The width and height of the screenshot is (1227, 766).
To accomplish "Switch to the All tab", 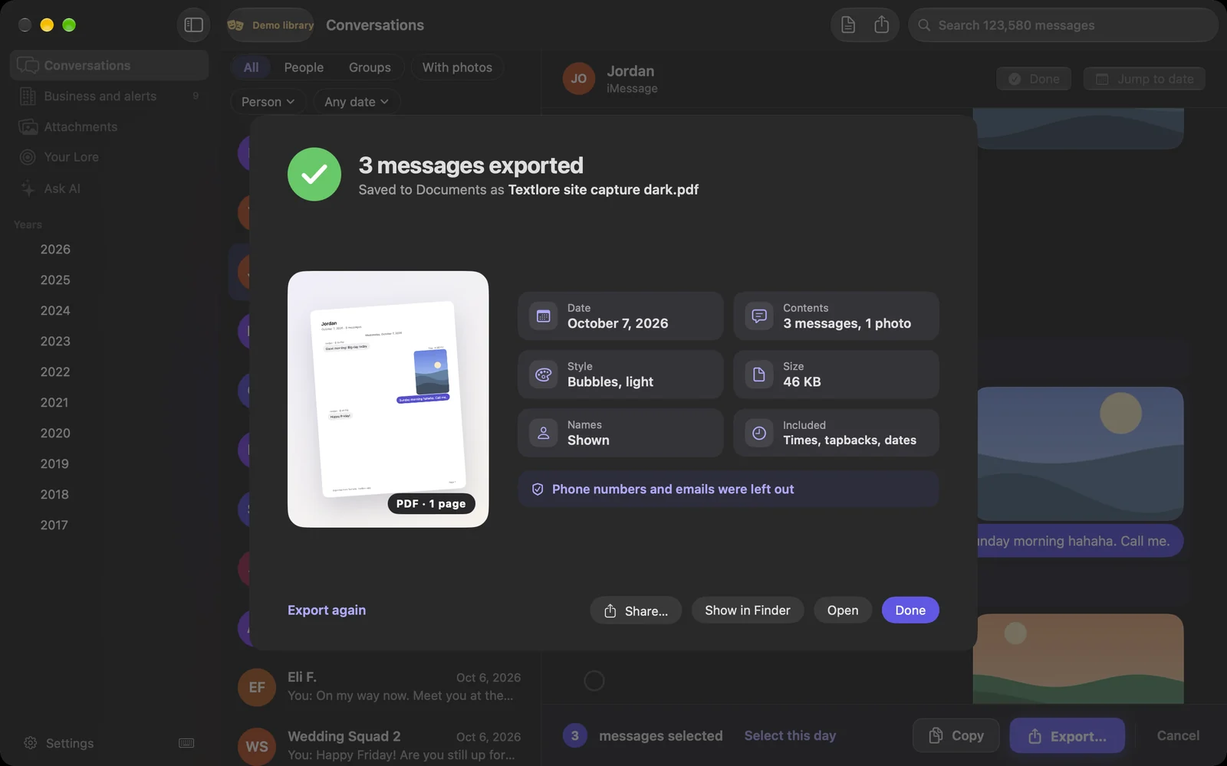I will [x=251, y=67].
